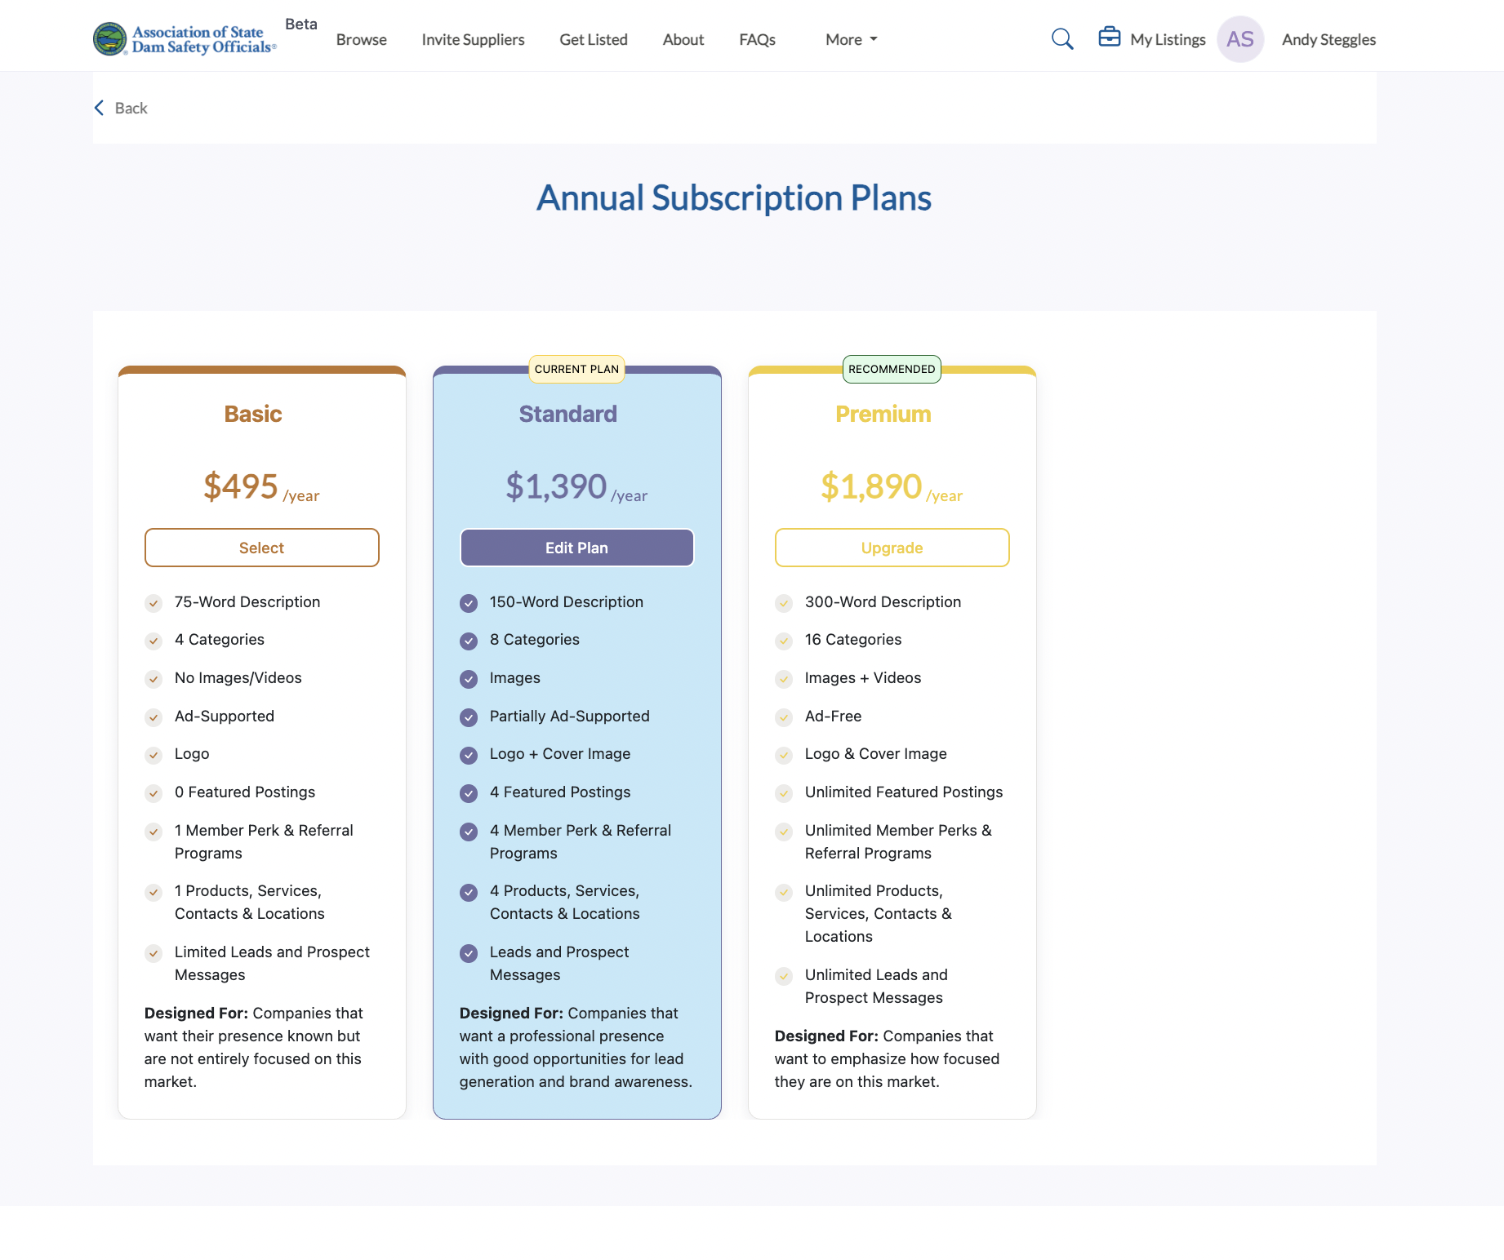Click checkmark icon beside 150-Word Description
Viewport: 1504px width, 1260px height.
coord(469,603)
